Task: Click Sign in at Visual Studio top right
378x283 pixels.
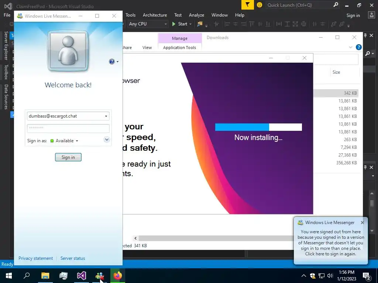Action: point(353,15)
